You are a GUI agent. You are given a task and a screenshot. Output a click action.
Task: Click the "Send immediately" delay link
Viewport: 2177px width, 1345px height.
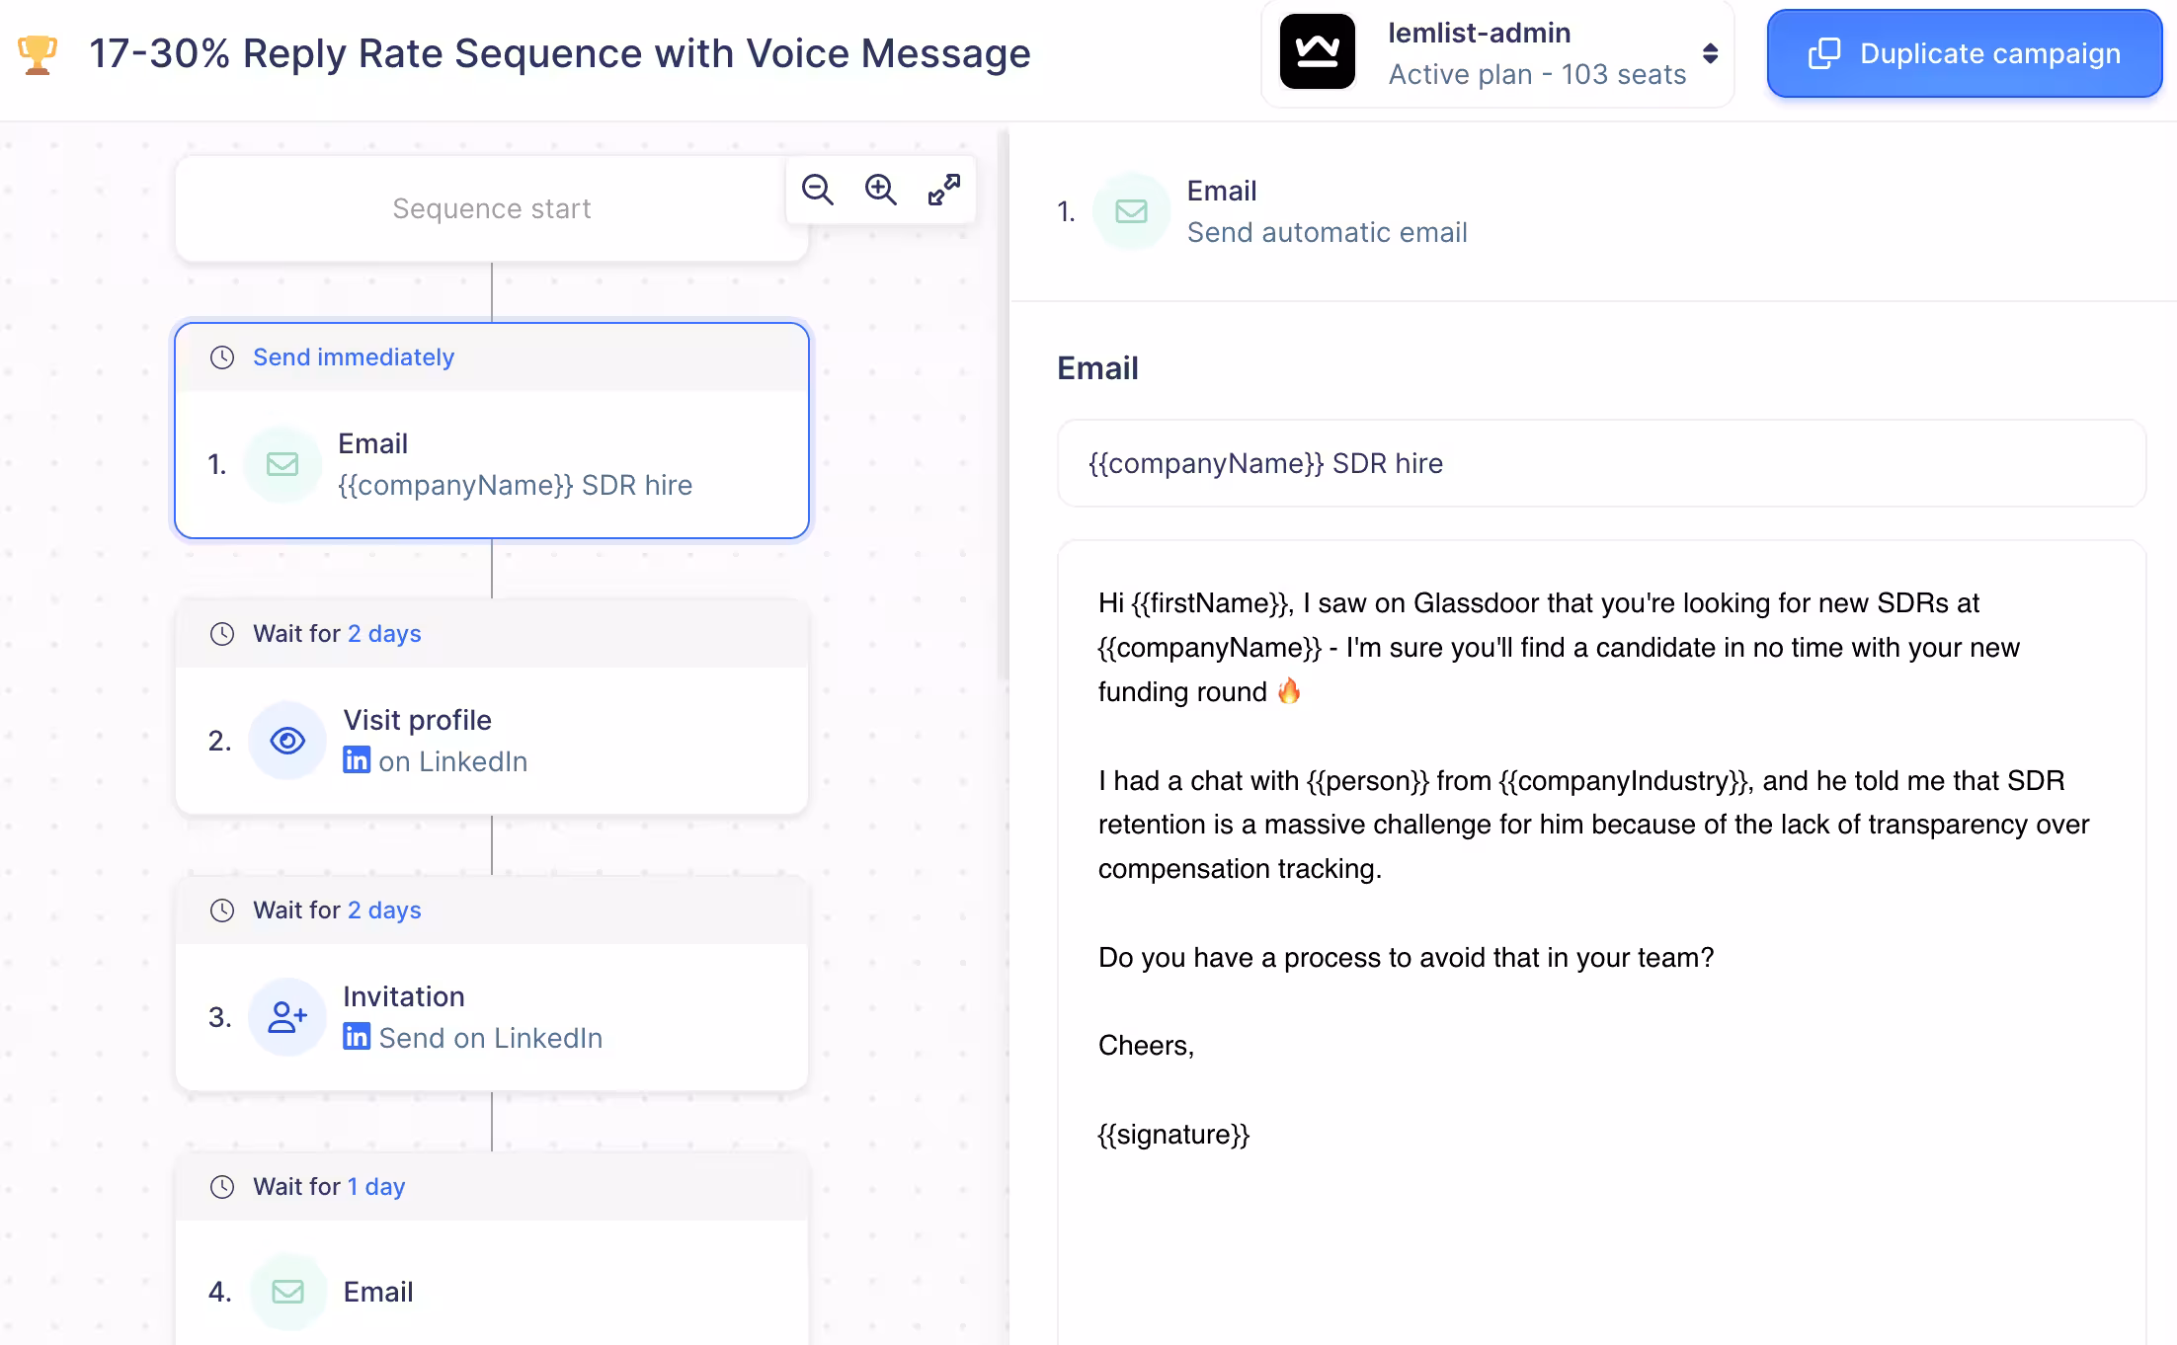click(353, 357)
